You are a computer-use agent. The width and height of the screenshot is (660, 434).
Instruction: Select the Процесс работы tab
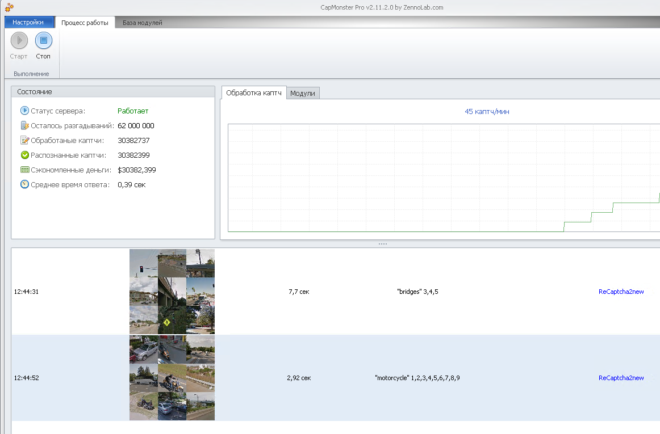coord(85,23)
